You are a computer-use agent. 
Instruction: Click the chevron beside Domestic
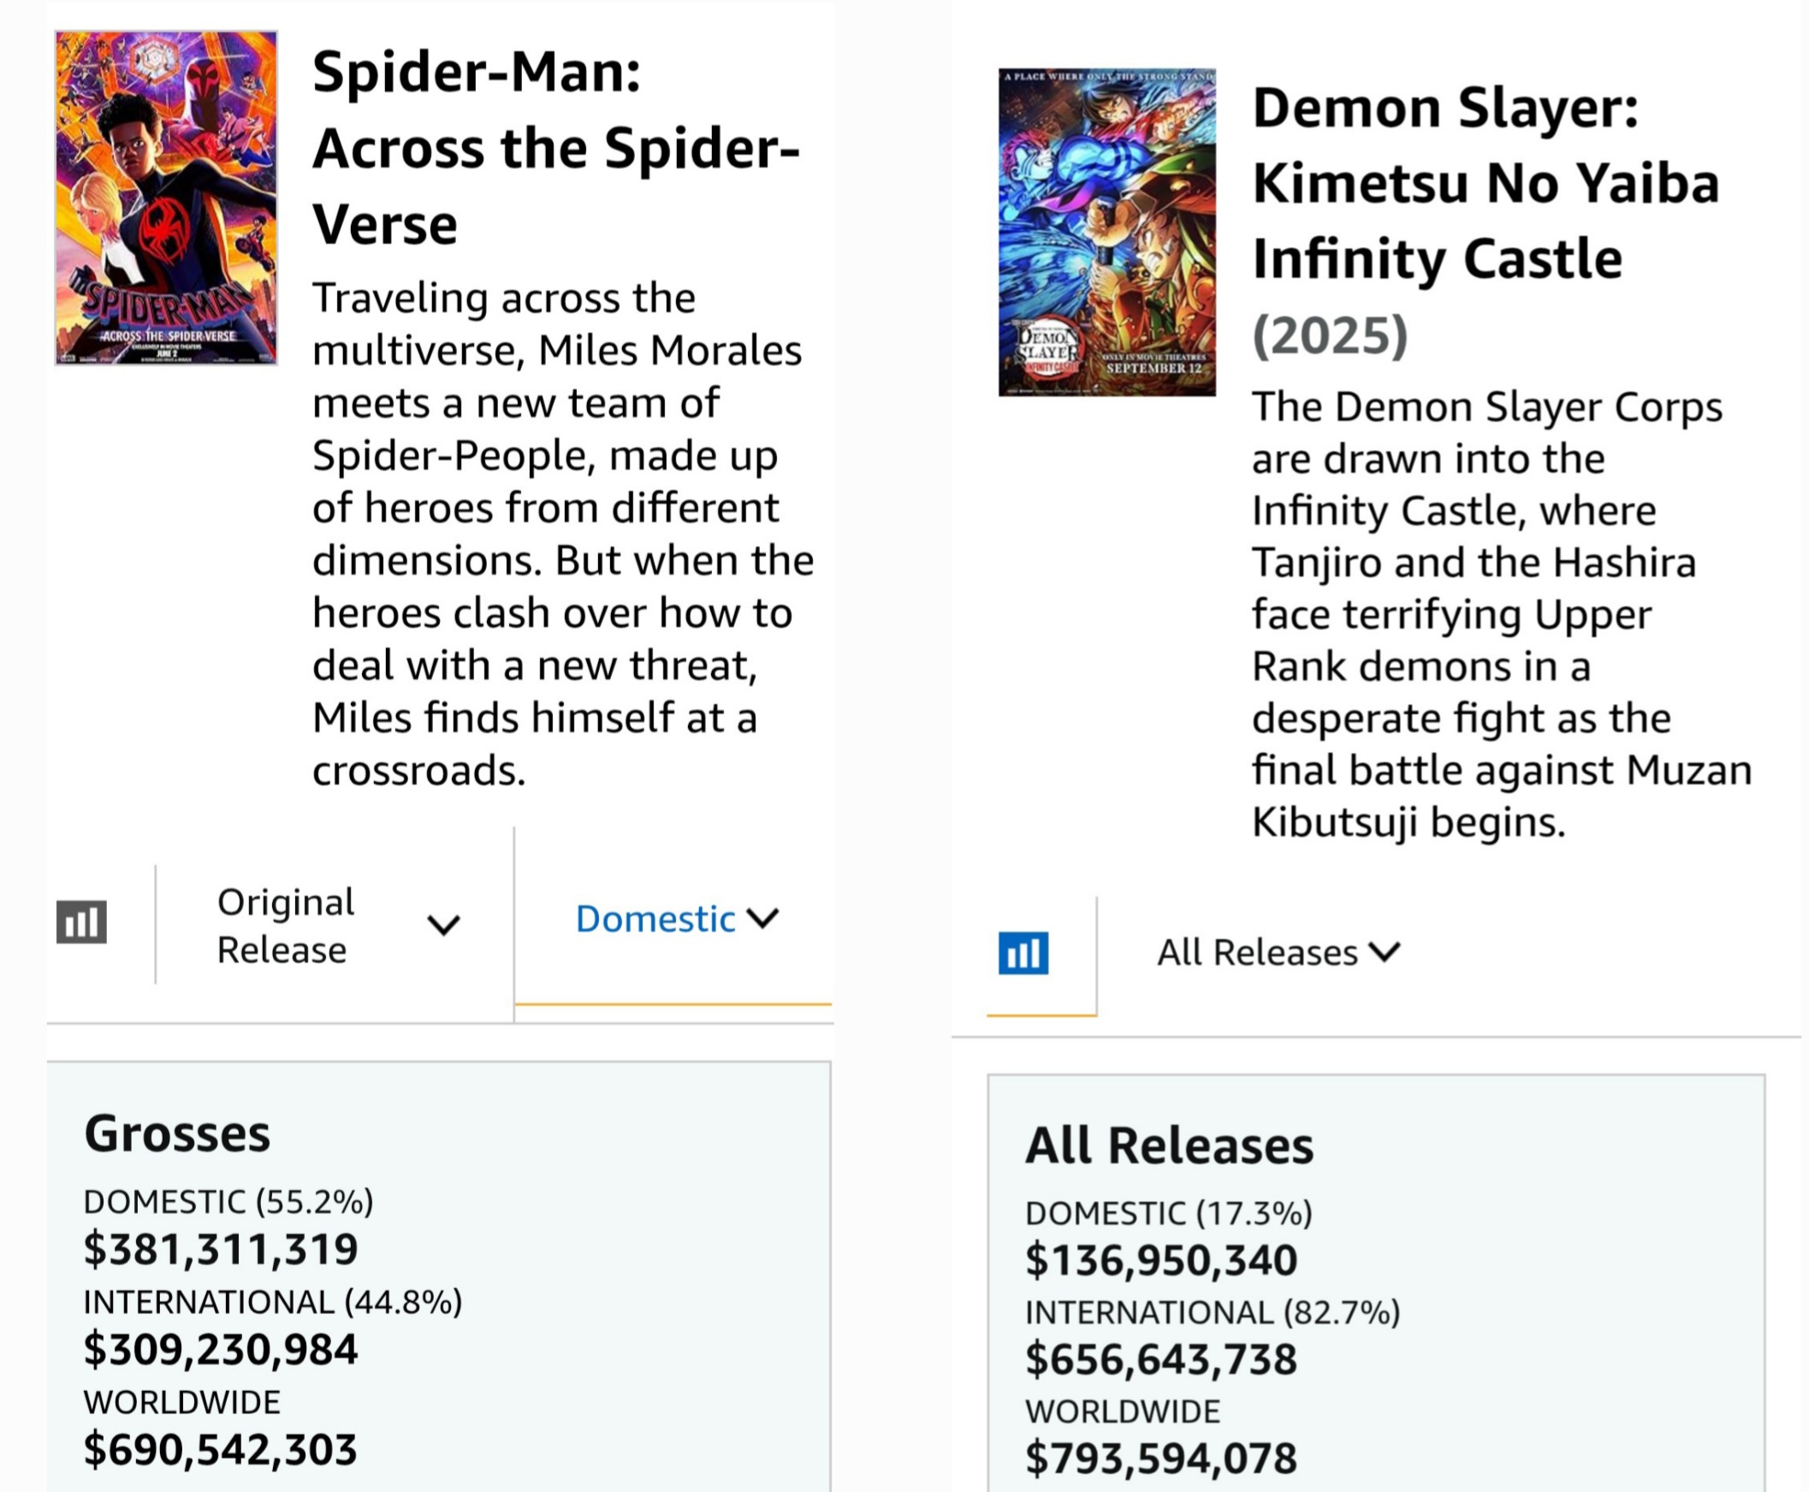click(x=763, y=918)
